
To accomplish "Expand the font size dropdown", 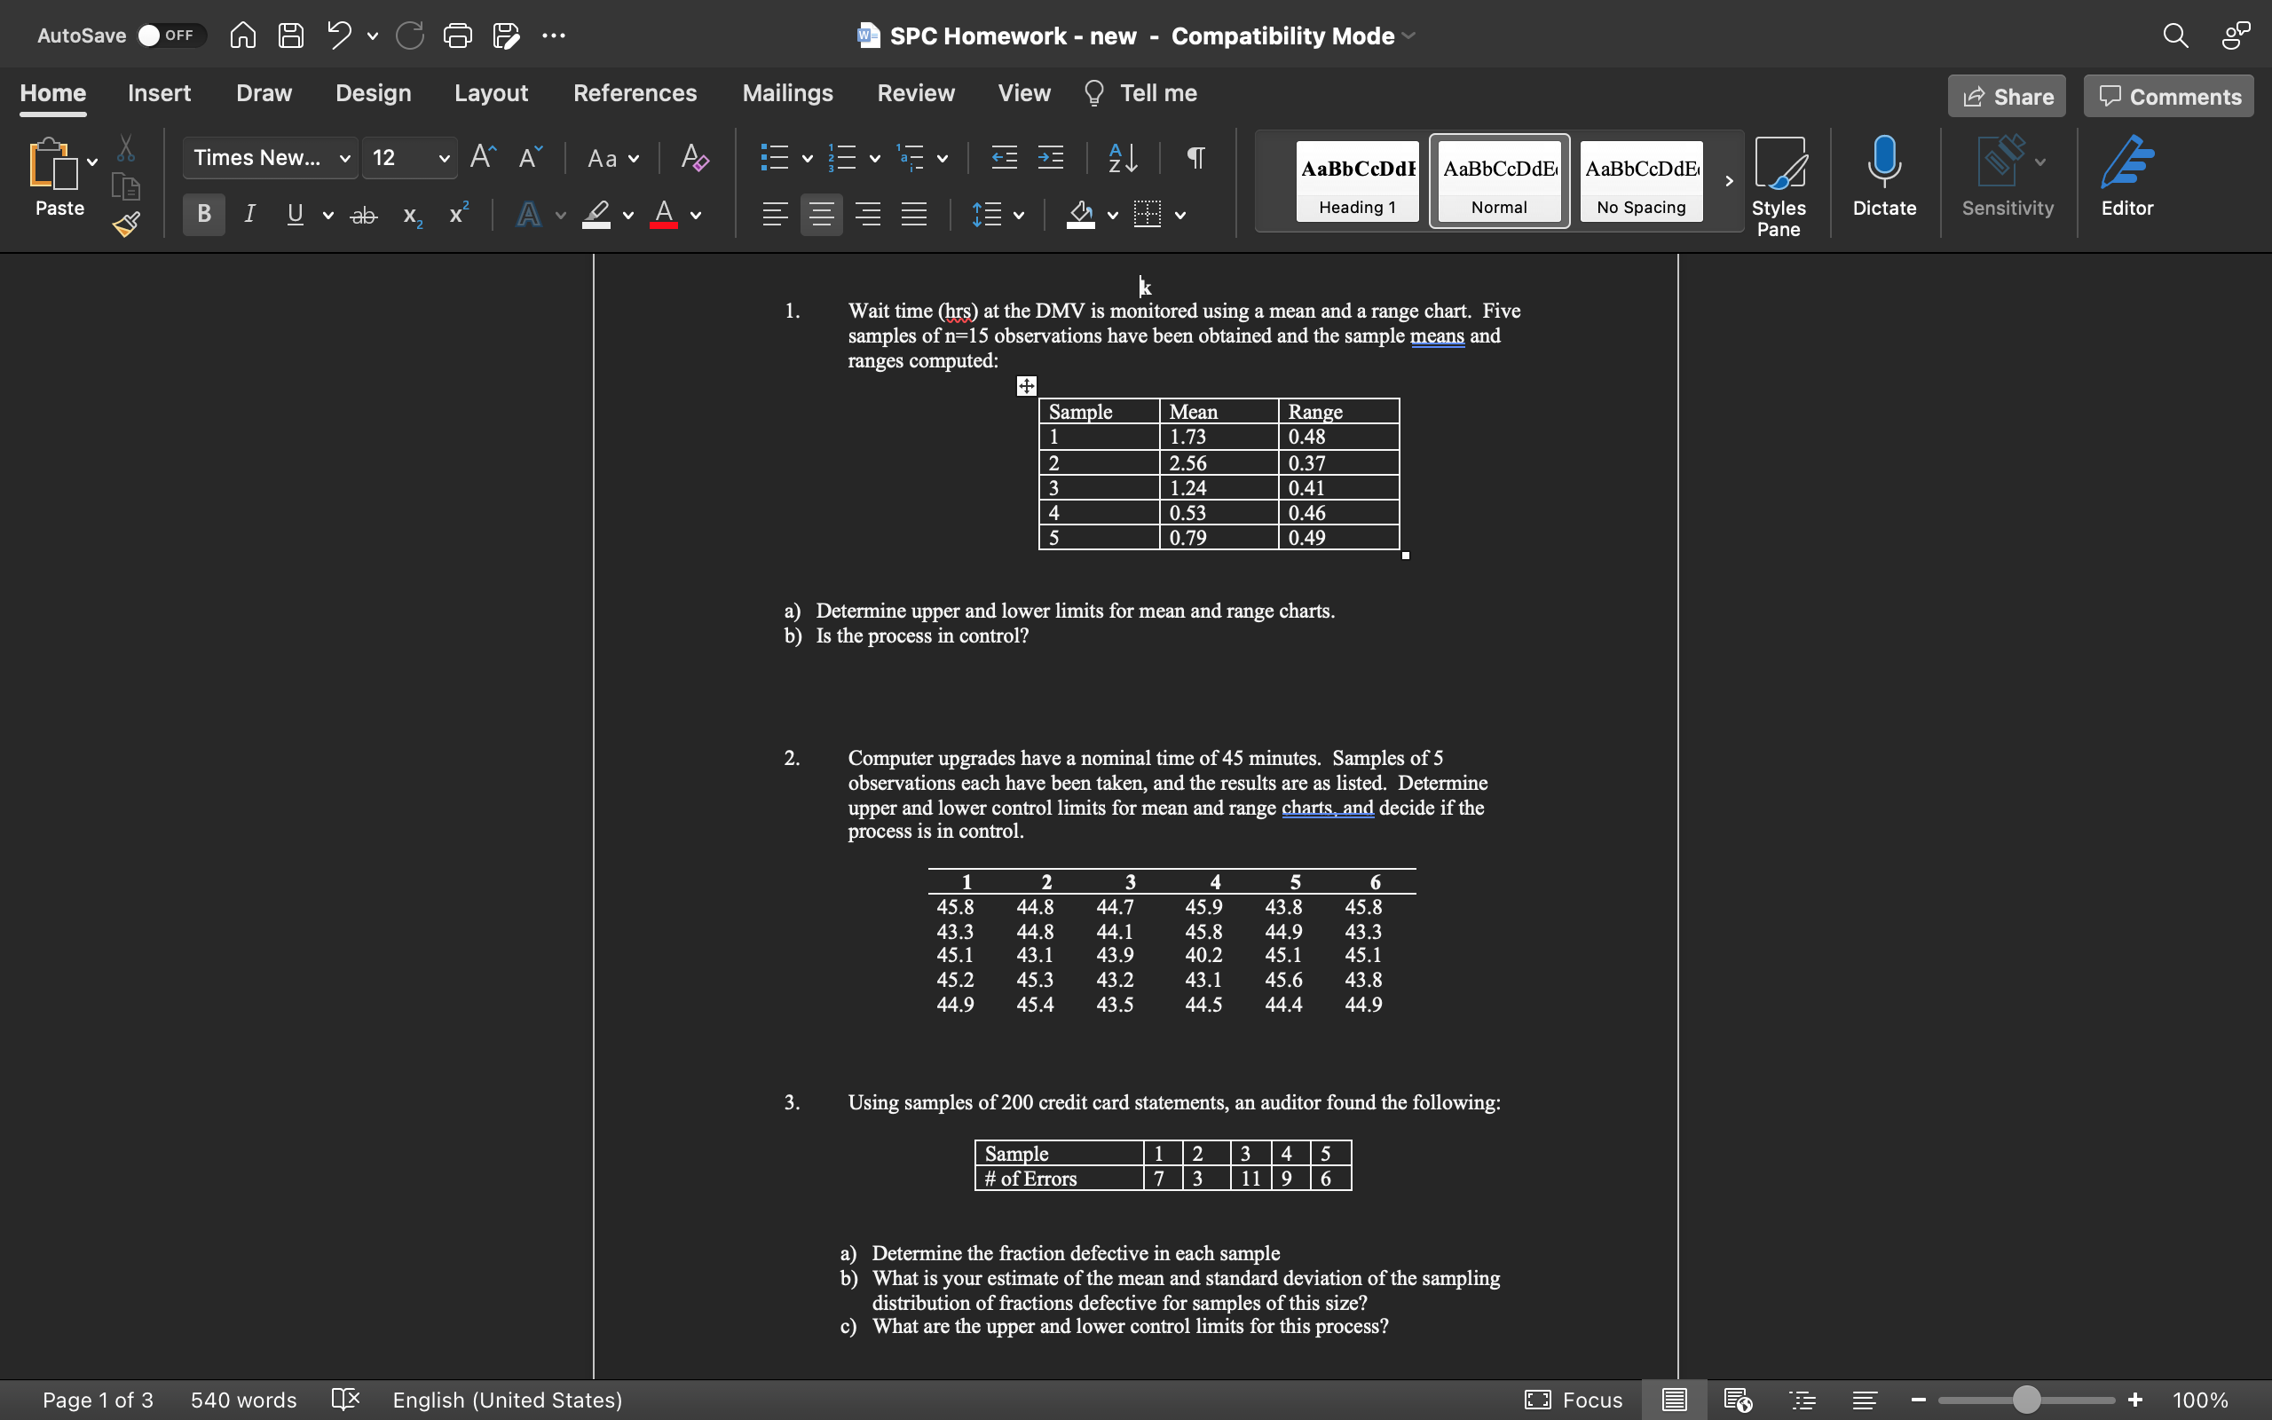I will tap(443, 159).
